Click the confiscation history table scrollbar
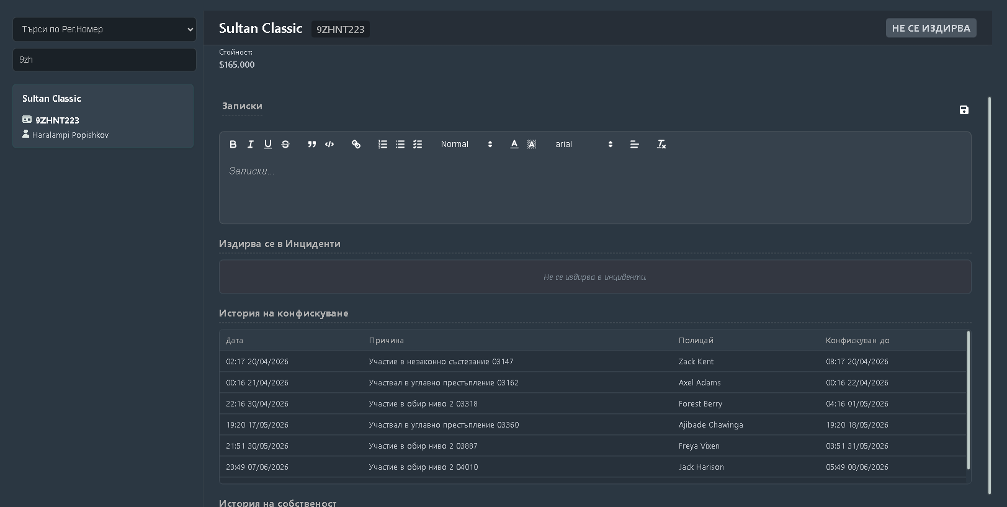This screenshot has width=1007, height=507. [968, 400]
